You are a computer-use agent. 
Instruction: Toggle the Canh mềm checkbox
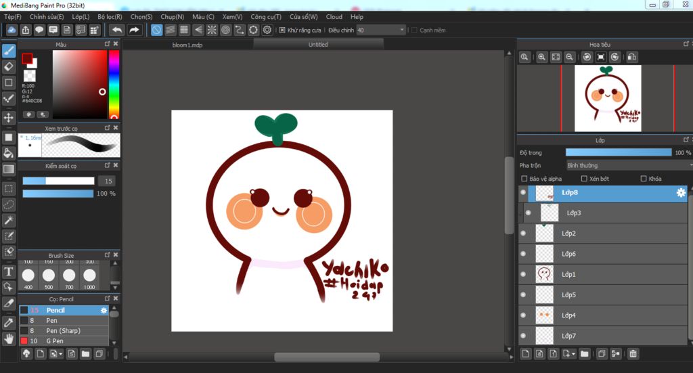tap(414, 30)
